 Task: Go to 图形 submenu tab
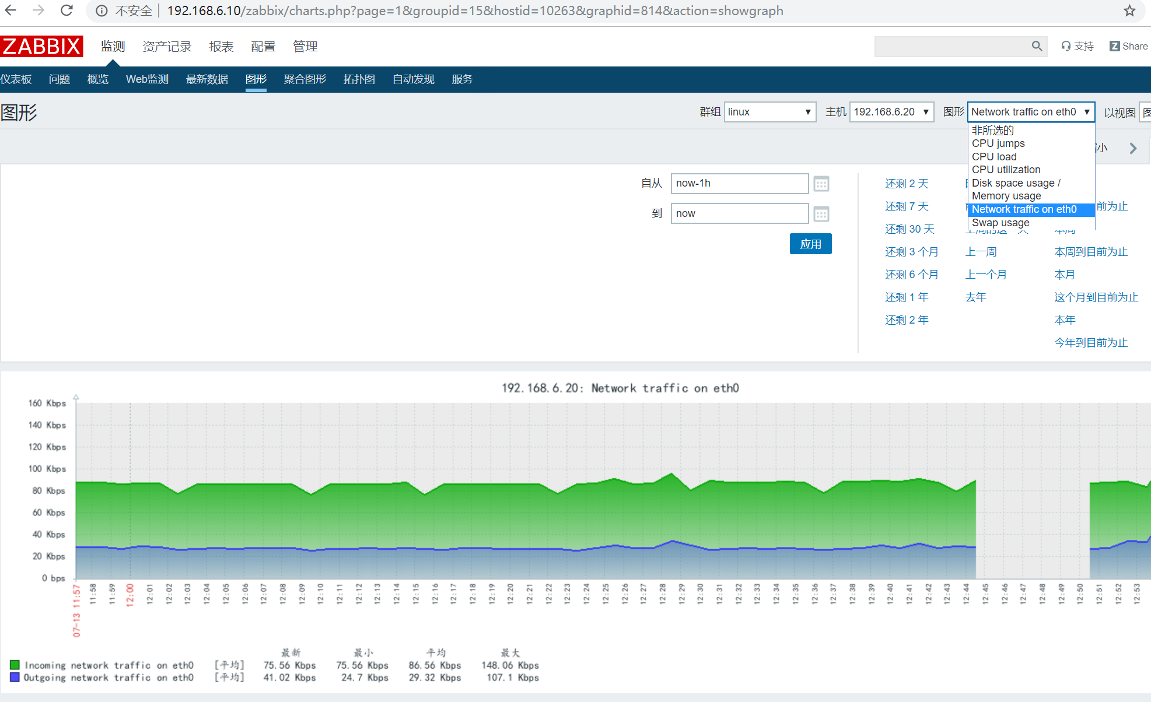256,79
